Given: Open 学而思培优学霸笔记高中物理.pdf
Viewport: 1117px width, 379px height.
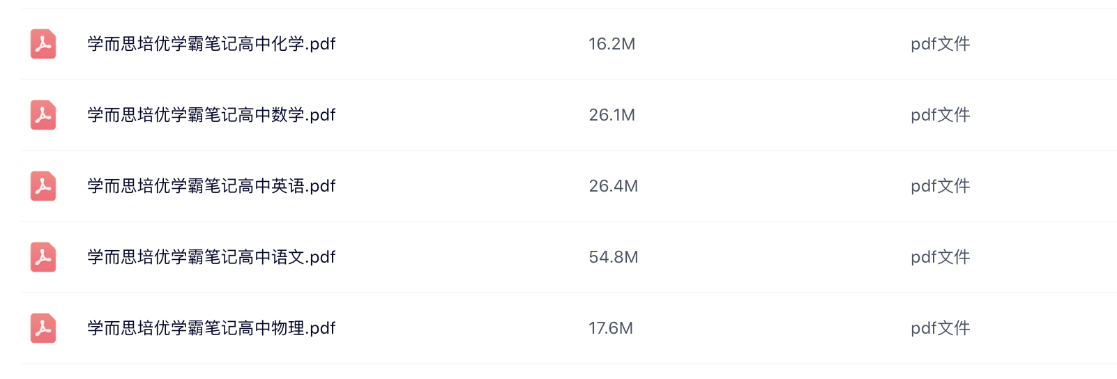Looking at the screenshot, I should 211,328.
